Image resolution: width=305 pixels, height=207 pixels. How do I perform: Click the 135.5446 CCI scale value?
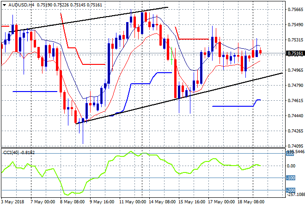click(296, 152)
